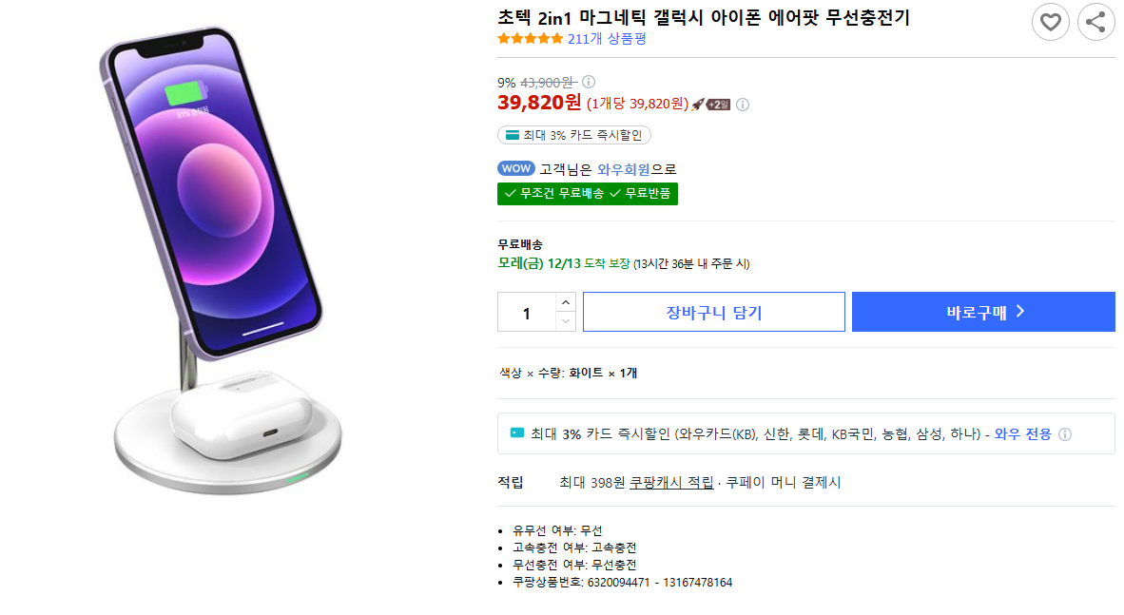Viewport: 1124px width, 615px height.
Task: Decrease quantity with the down arrow
Action: tap(566, 321)
